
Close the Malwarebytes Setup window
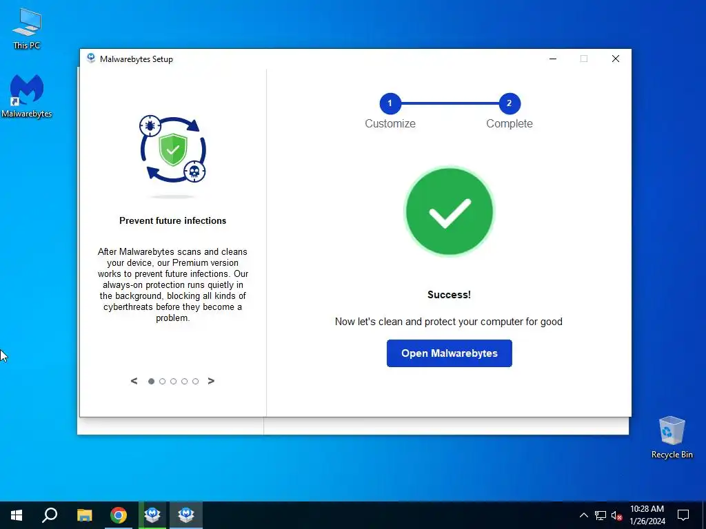click(616, 59)
